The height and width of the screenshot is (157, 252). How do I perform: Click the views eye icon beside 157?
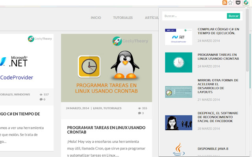[x=41, y=95]
